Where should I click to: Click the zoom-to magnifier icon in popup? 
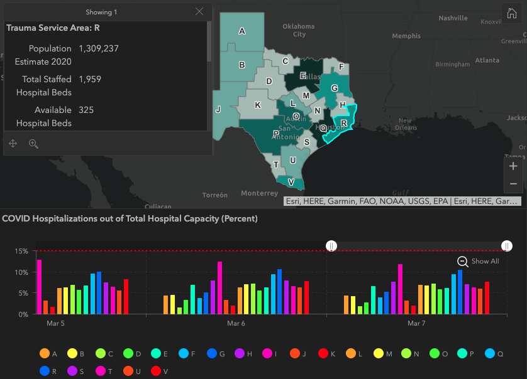(x=33, y=144)
